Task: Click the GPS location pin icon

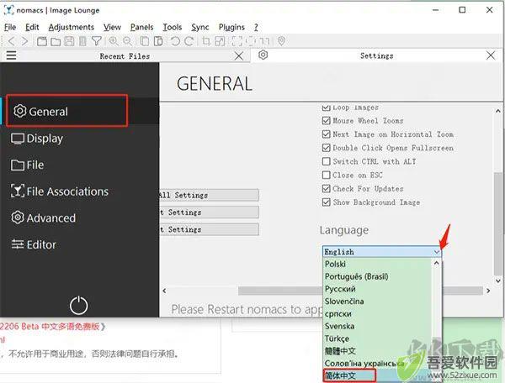Action: click(x=281, y=41)
